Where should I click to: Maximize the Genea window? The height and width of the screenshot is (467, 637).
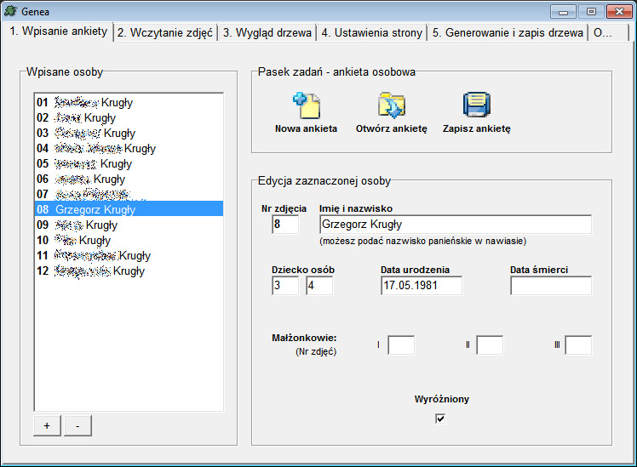591,11
